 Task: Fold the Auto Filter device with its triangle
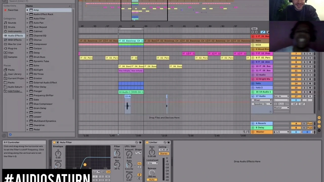pyautogui.click(x=57, y=142)
